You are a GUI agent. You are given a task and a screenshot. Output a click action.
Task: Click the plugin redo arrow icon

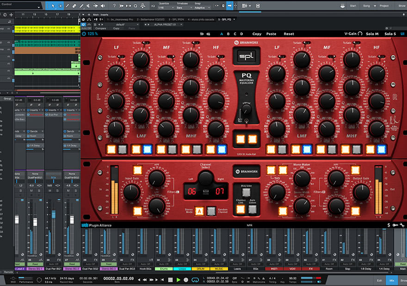(208, 34)
